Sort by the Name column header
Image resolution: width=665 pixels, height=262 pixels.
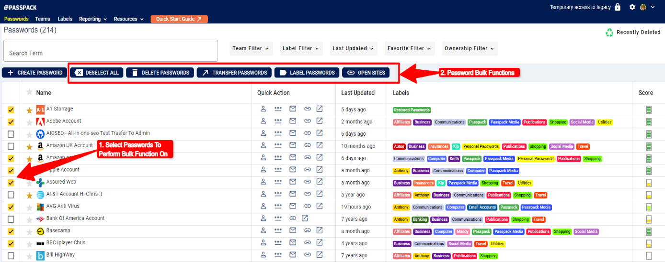pos(44,93)
